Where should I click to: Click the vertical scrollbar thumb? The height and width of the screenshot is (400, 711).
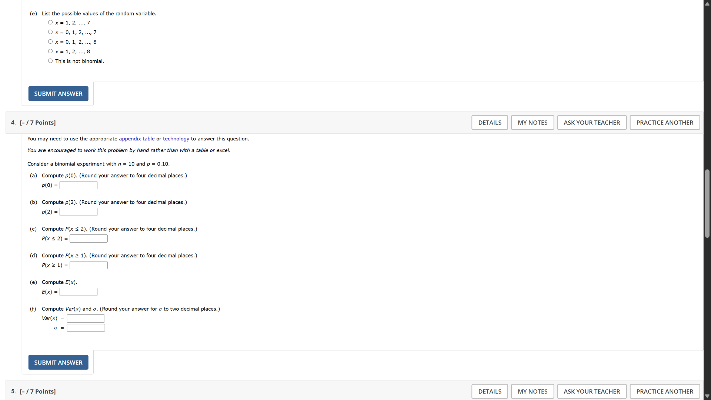coord(707,204)
